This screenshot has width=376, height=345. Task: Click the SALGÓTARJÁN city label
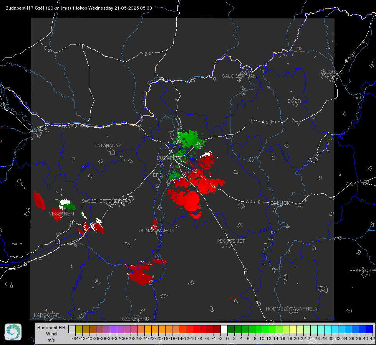point(239,76)
